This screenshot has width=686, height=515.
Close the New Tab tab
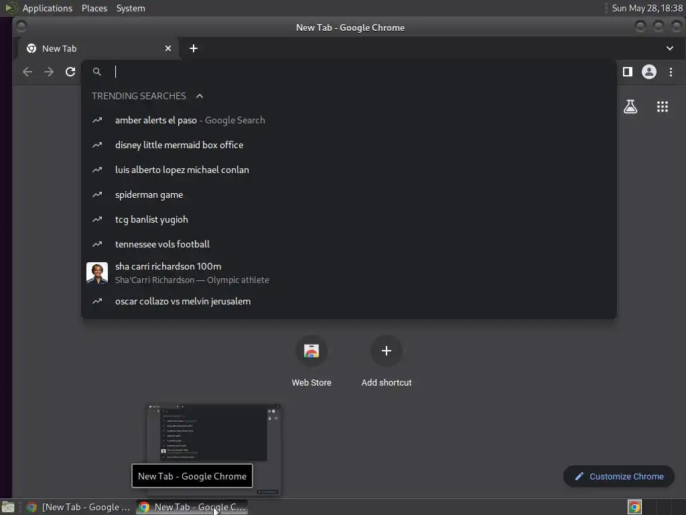[168, 48]
